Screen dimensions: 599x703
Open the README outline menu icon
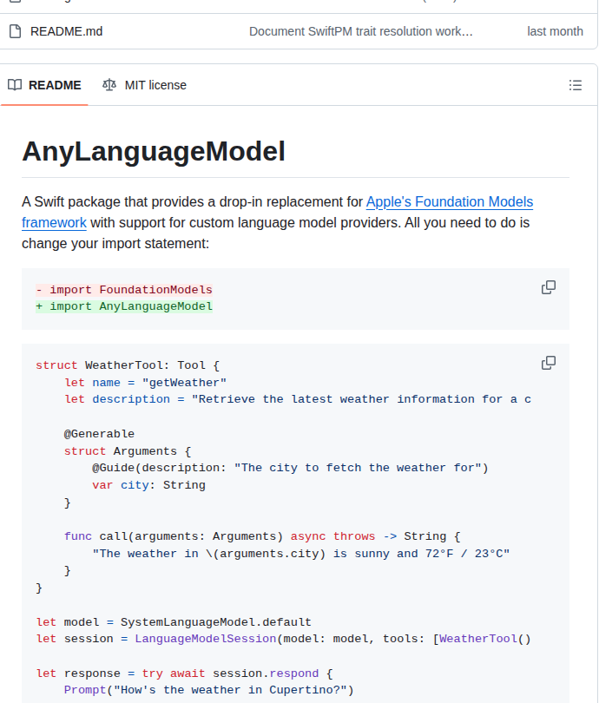coord(576,85)
